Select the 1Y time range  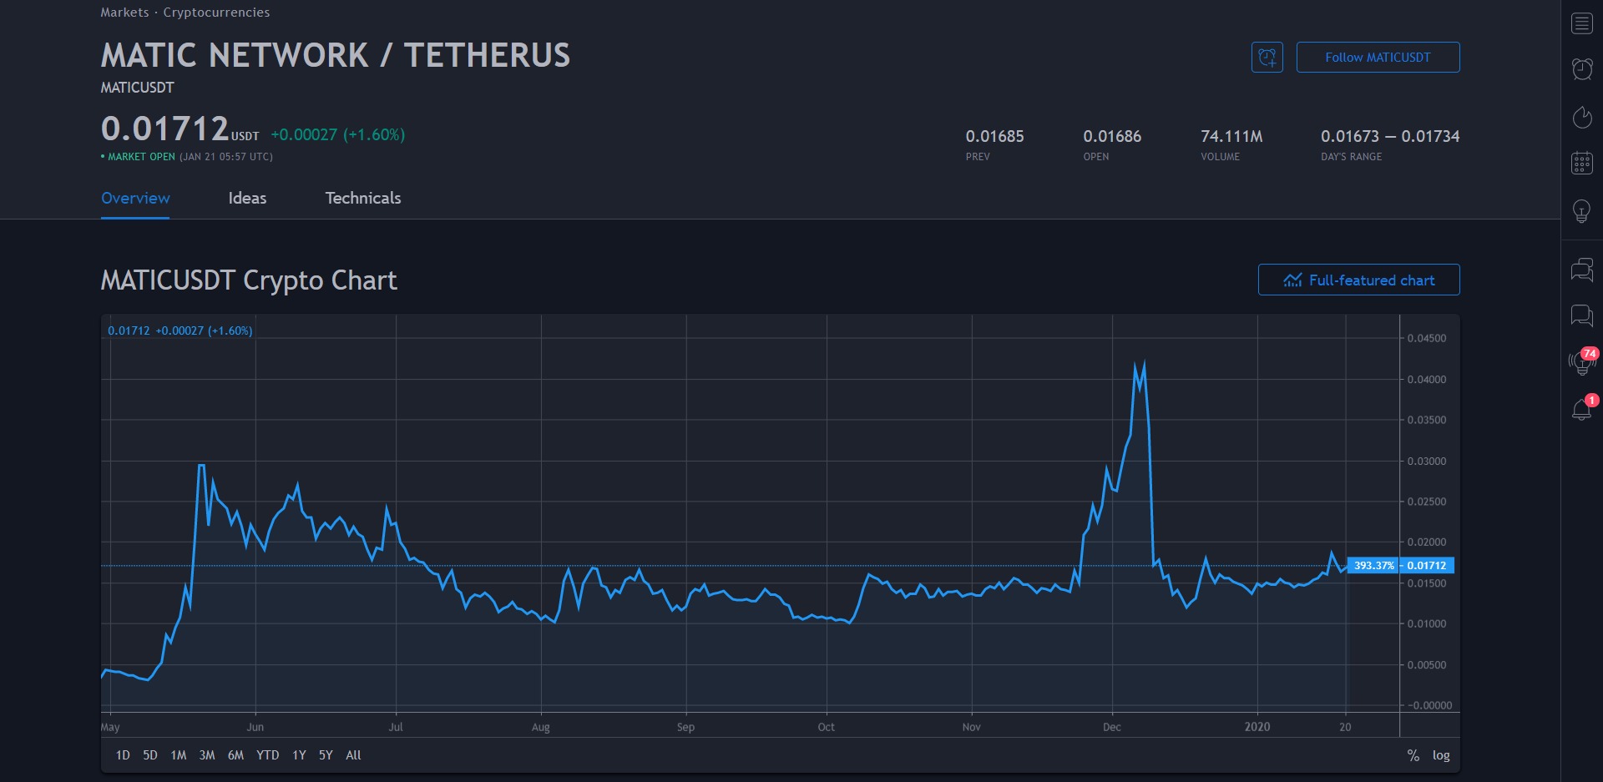tap(299, 755)
